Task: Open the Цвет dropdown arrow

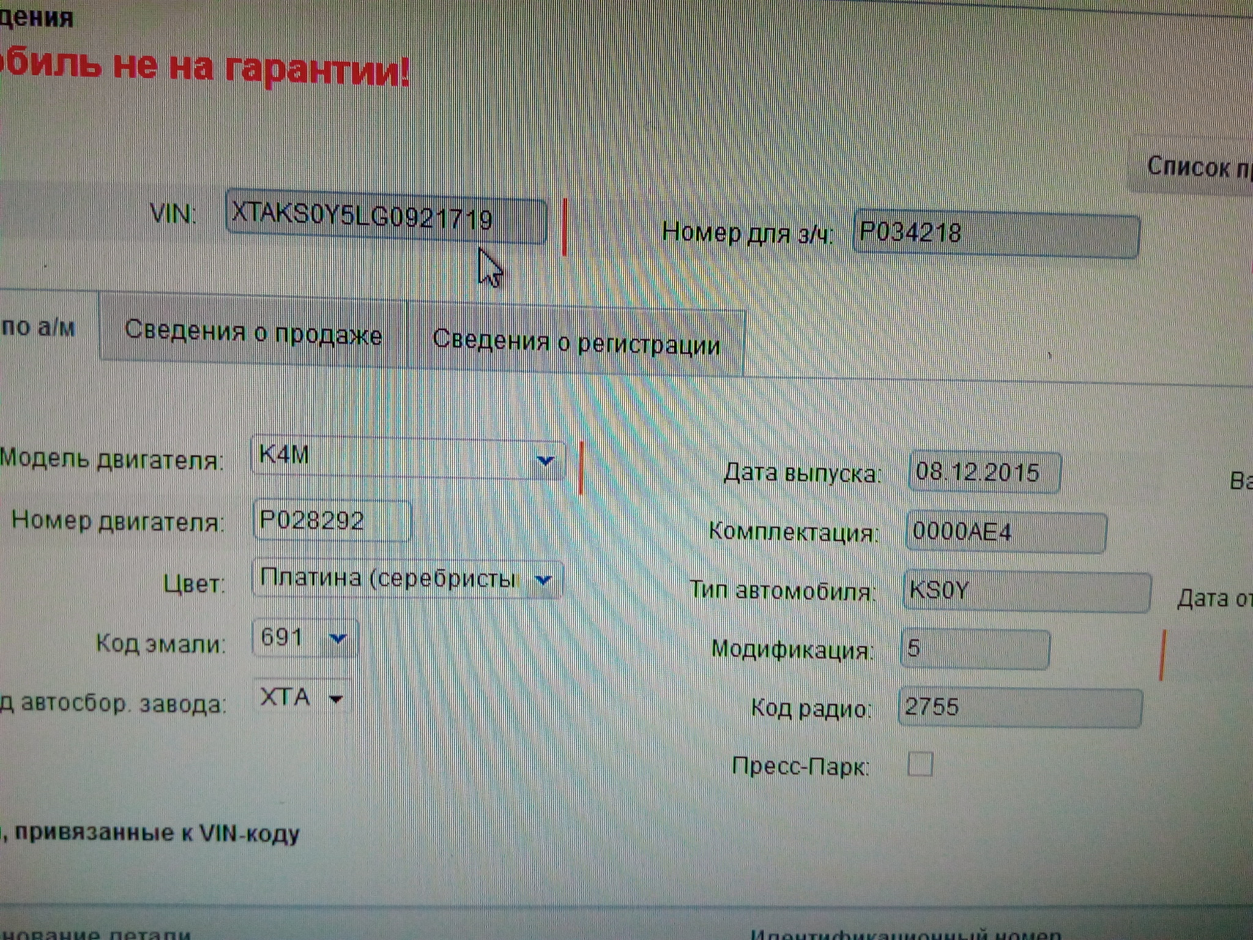Action: click(543, 579)
